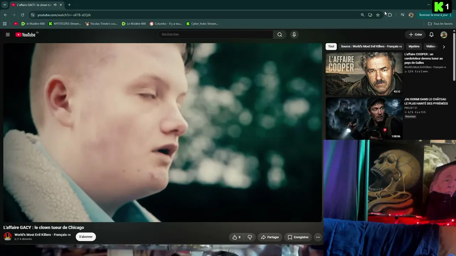The image size is (456, 256).
Task: Click the YouTube search field Rechercher
Action: 216,34
